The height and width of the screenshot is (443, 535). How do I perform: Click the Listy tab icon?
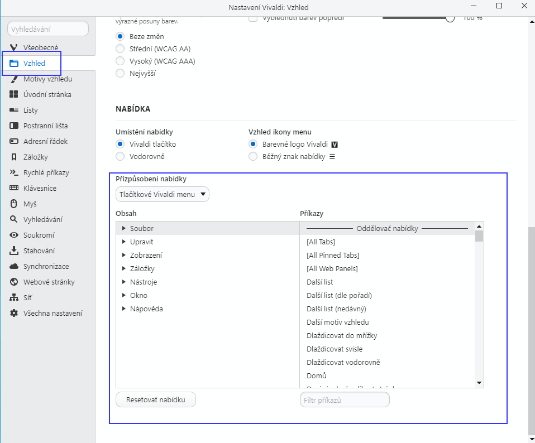(13, 110)
